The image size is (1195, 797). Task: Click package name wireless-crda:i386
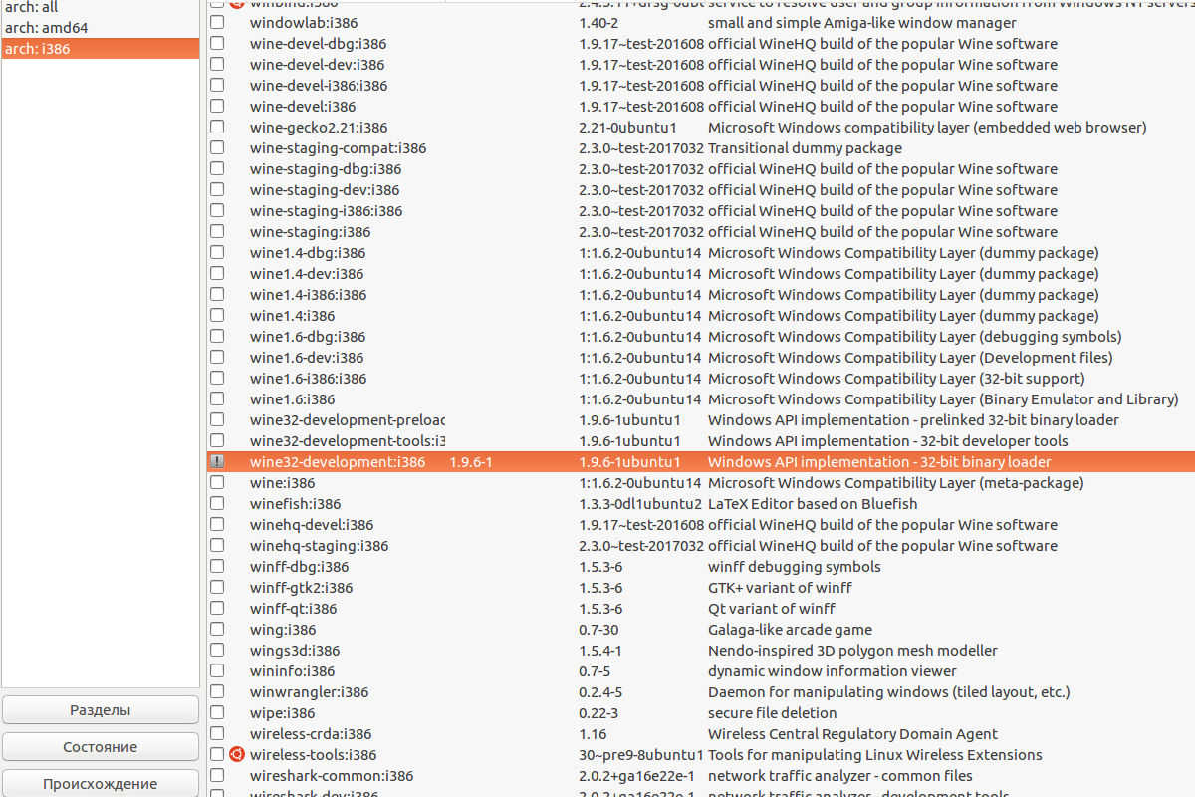(x=311, y=733)
